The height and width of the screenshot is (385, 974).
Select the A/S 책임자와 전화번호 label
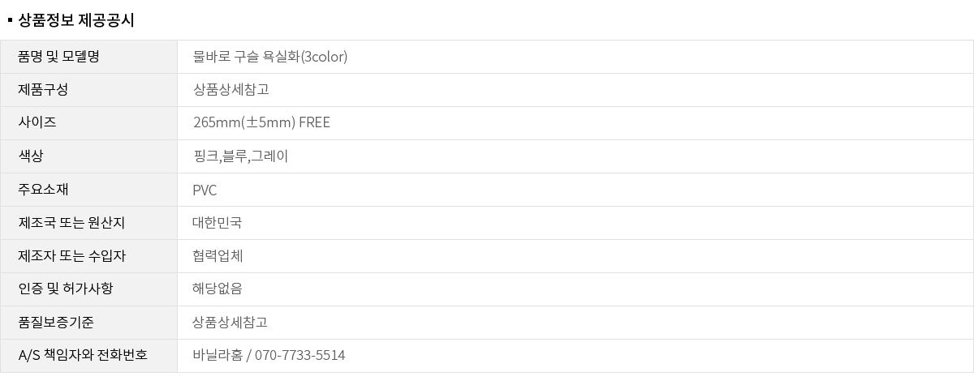(x=83, y=356)
